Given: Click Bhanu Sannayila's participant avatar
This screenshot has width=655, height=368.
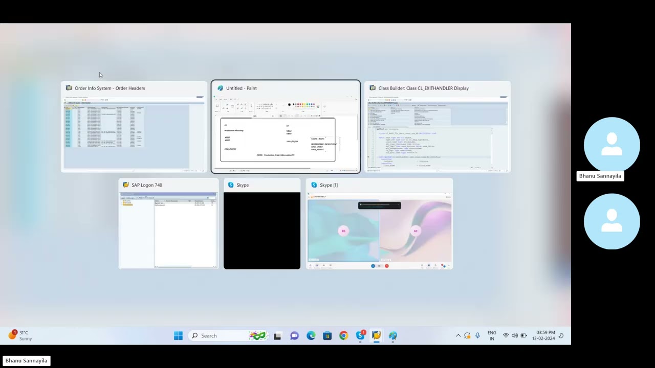Looking at the screenshot, I should (612, 145).
